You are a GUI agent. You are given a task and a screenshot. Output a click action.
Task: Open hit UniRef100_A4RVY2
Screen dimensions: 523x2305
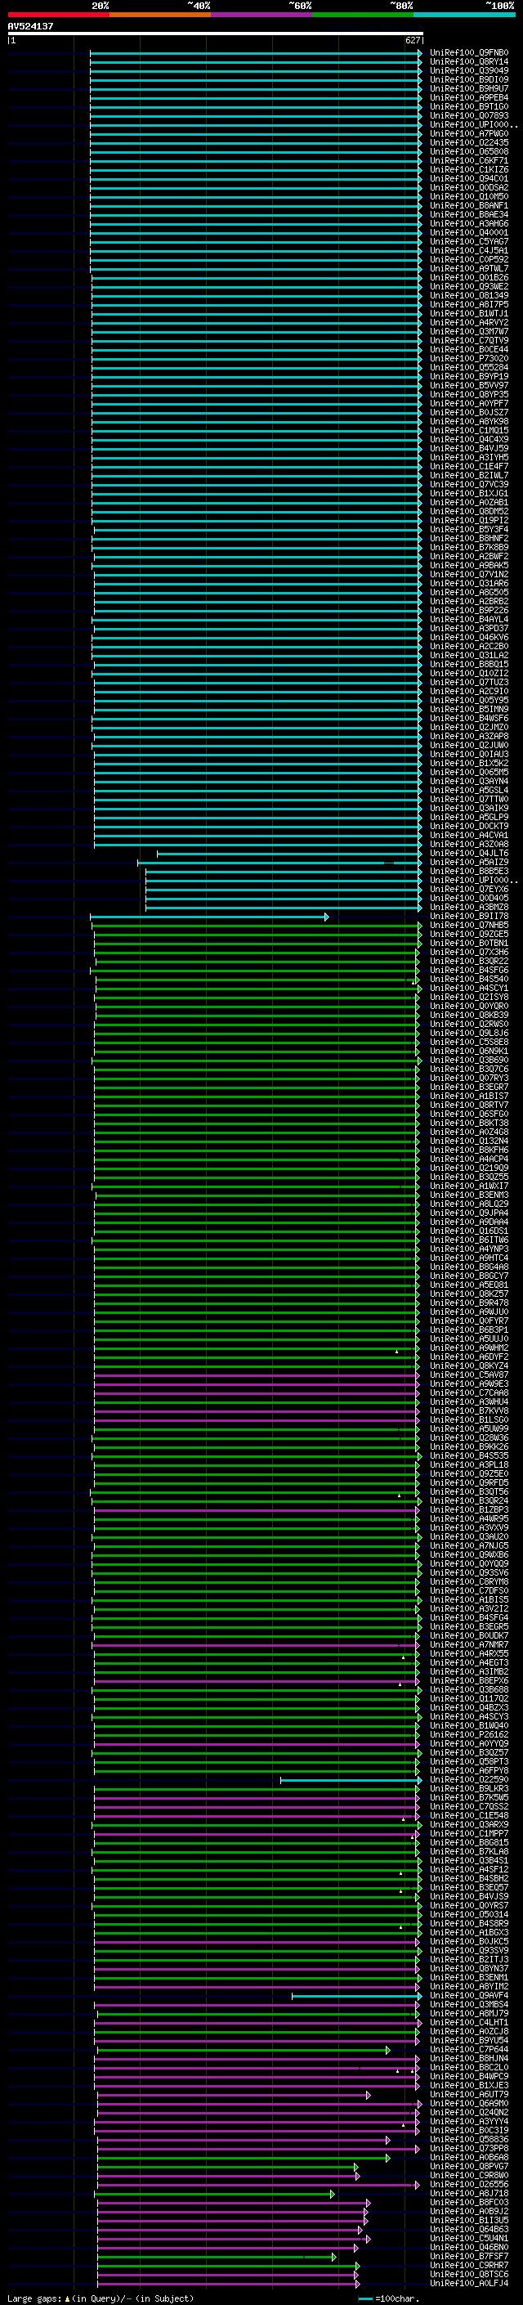coord(468,322)
